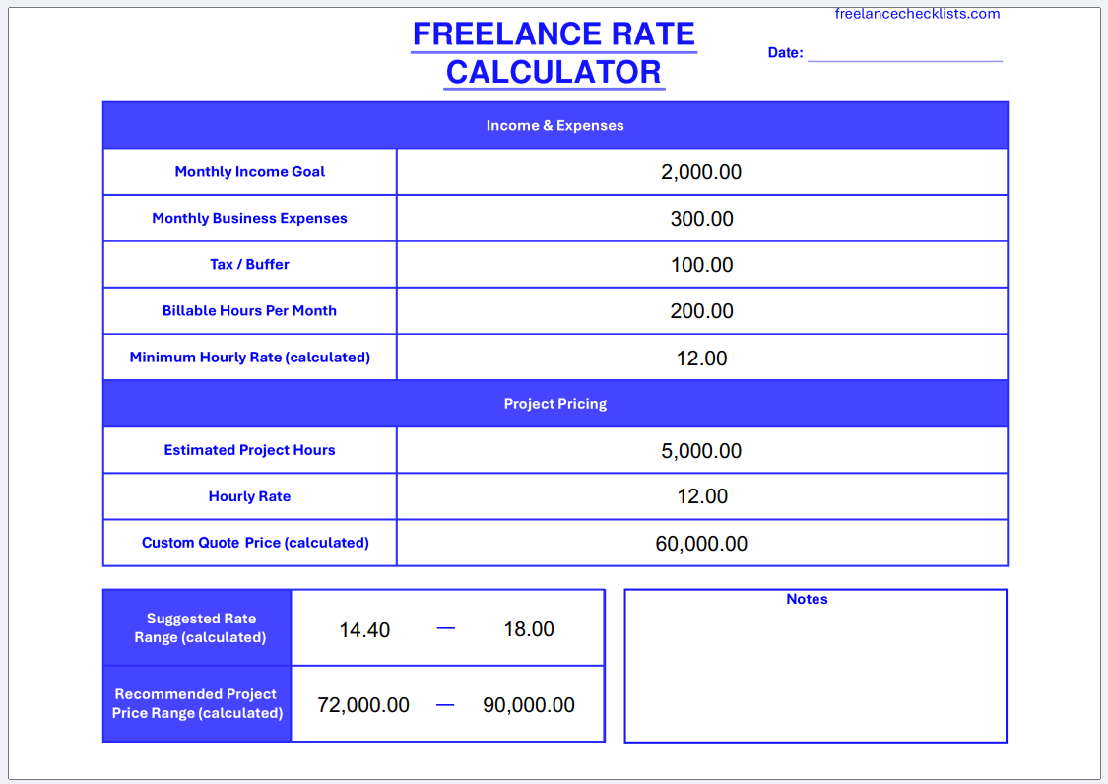1108x784 pixels.
Task: Click the Minimum Hourly Rate calculated value
Action: click(701, 358)
